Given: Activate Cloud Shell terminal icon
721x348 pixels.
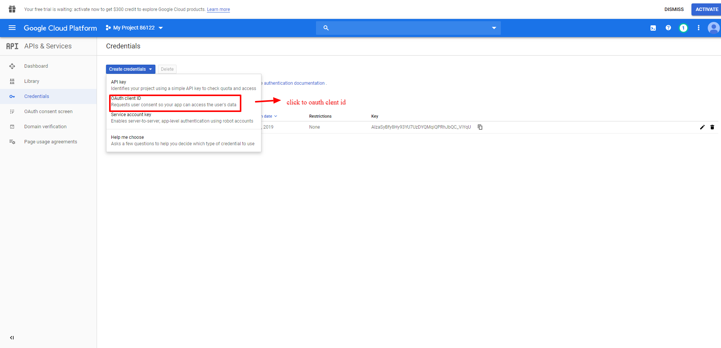Looking at the screenshot, I should [x=653, y=28].
